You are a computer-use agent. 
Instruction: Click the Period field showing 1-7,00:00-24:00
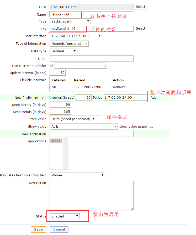(125, 98)
